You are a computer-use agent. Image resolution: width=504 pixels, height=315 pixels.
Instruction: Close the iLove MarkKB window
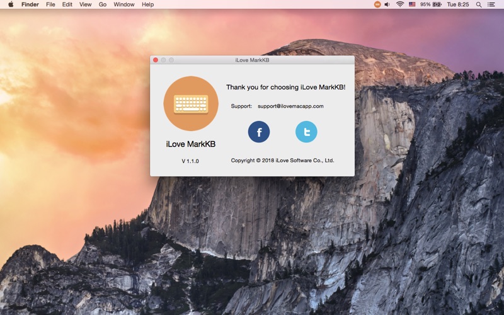[x=156, y=60]
